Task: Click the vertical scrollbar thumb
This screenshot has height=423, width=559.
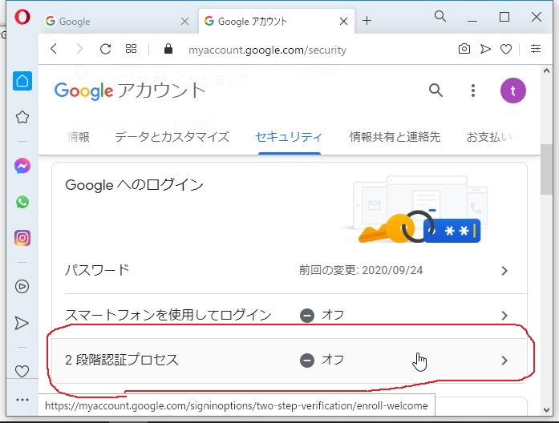Action: click(x=546, y=169)
